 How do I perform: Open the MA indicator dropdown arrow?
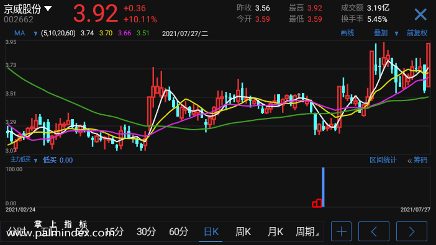(35, 33)
